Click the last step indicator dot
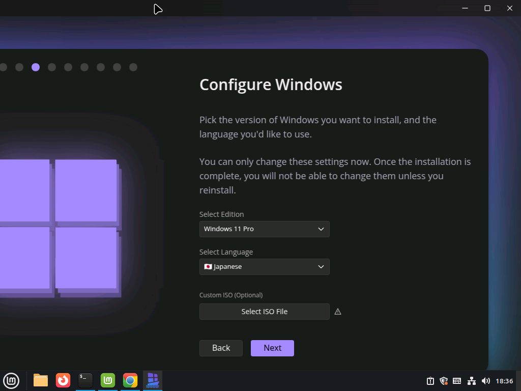Screen dimensions: 521x391 click(133, 67)
